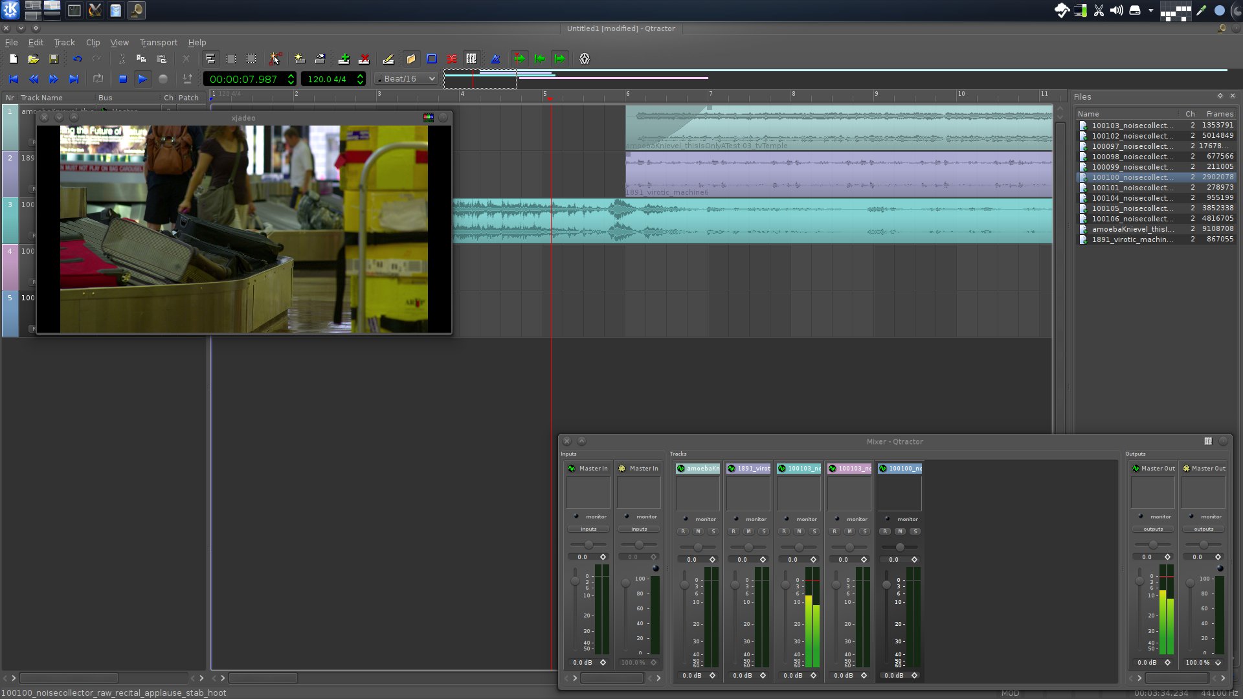Arm record on 100100_nc mixer strip
Image resolution: width=1243 pixels, height=699 pixels.
[884, 531]
